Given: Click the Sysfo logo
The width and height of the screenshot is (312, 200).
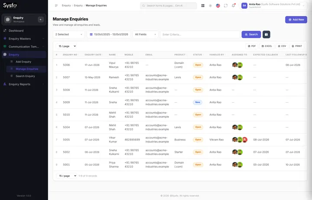Looking at the screenshot, I should pos(10,6).
